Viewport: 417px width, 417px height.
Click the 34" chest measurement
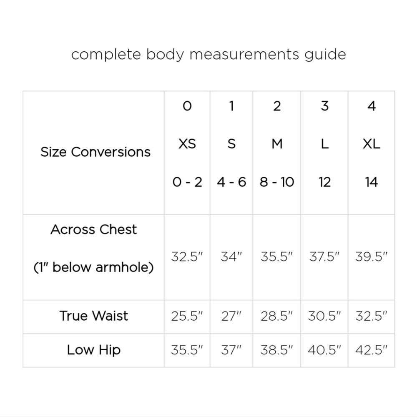tap(231, 256)
